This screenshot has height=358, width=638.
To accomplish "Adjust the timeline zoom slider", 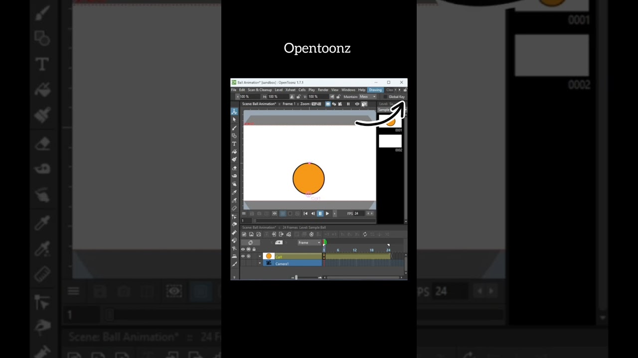I will point(296,277).
